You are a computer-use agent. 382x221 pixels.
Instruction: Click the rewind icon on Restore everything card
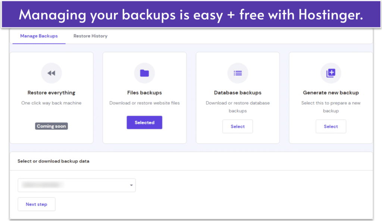[51, 73]
